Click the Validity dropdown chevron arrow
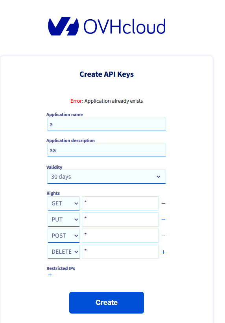The width and height of the screenshot is (225, 323). (x=159, y=177)
